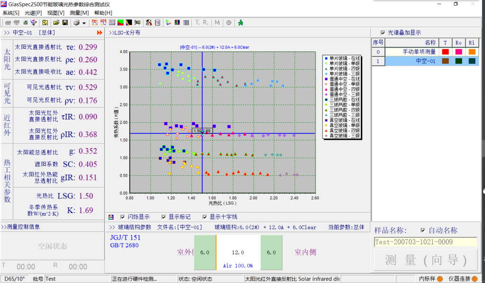Toggle the 显示标记 checkbox
Image resolution: width=485 pixels, height=283 pixels.
coord(163,217)
